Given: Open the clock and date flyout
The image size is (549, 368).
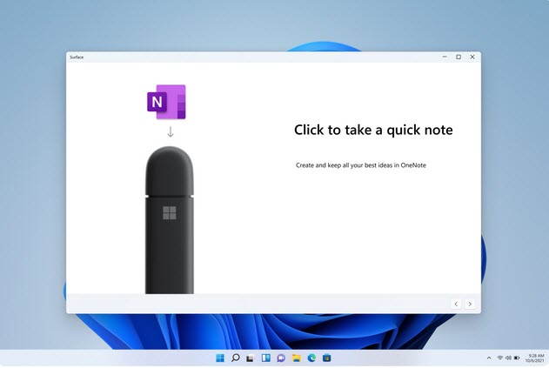Looking at the screenshot, I should coord(535,358).
